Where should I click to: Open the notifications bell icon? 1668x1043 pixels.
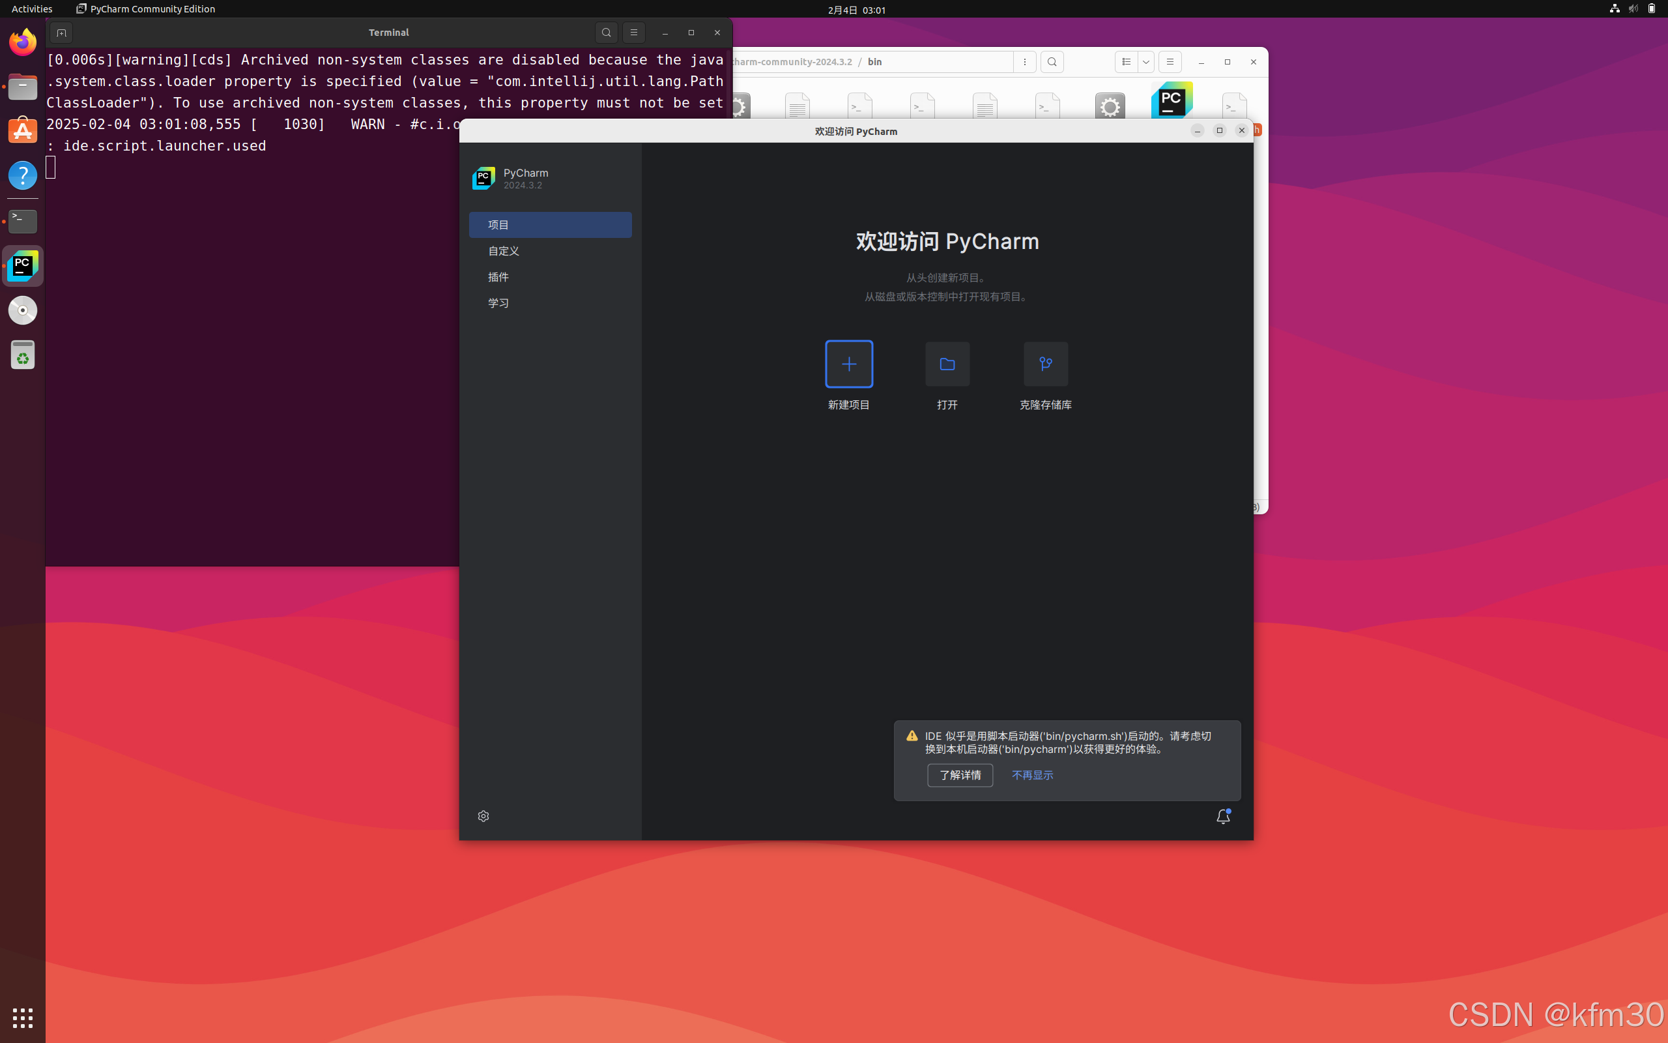(1223, 817)
